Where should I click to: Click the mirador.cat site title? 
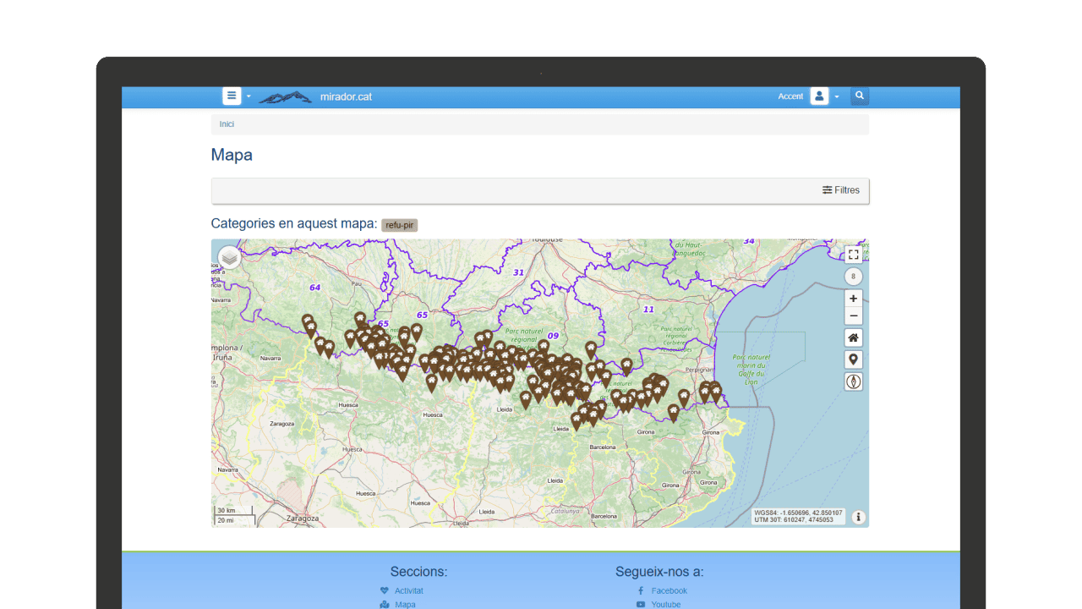click(x=346, y=96)
